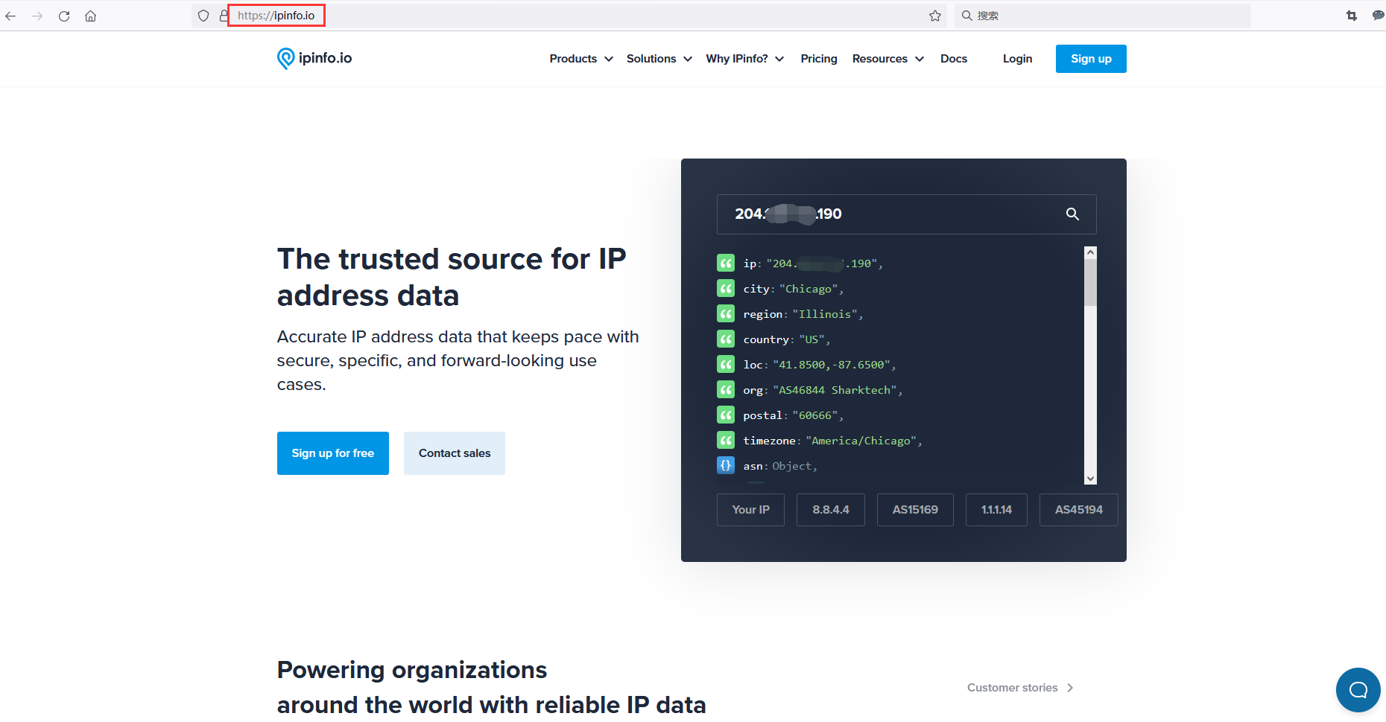The width and height of the screenshot is (1386, 722).
Task: Click the crop screenshot icon in toolbar
Action: (x=1352, y=16)
